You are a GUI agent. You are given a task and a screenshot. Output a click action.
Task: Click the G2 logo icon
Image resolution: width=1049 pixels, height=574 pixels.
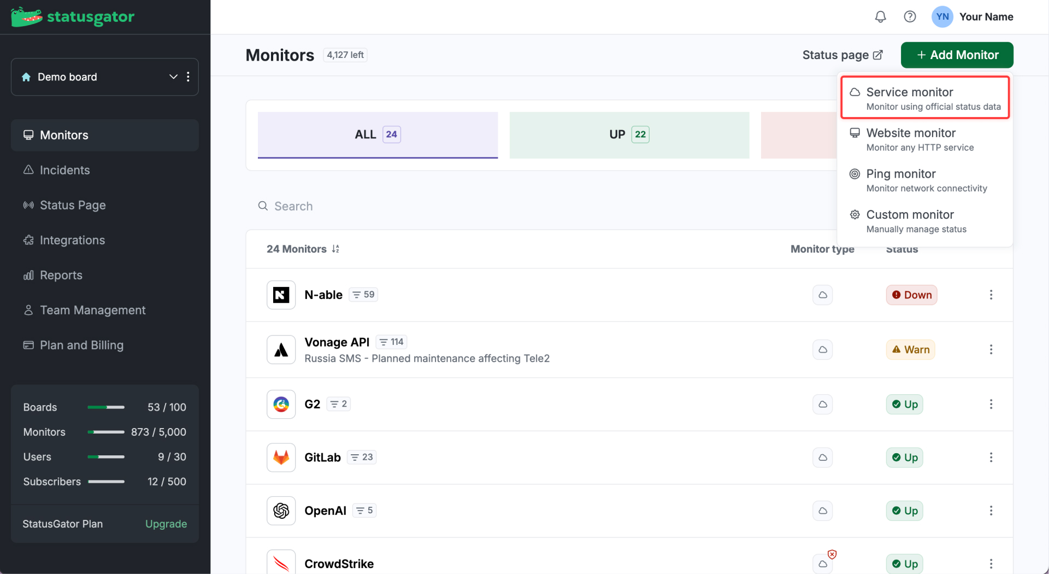pyautogui.click(x=281, y=405)
